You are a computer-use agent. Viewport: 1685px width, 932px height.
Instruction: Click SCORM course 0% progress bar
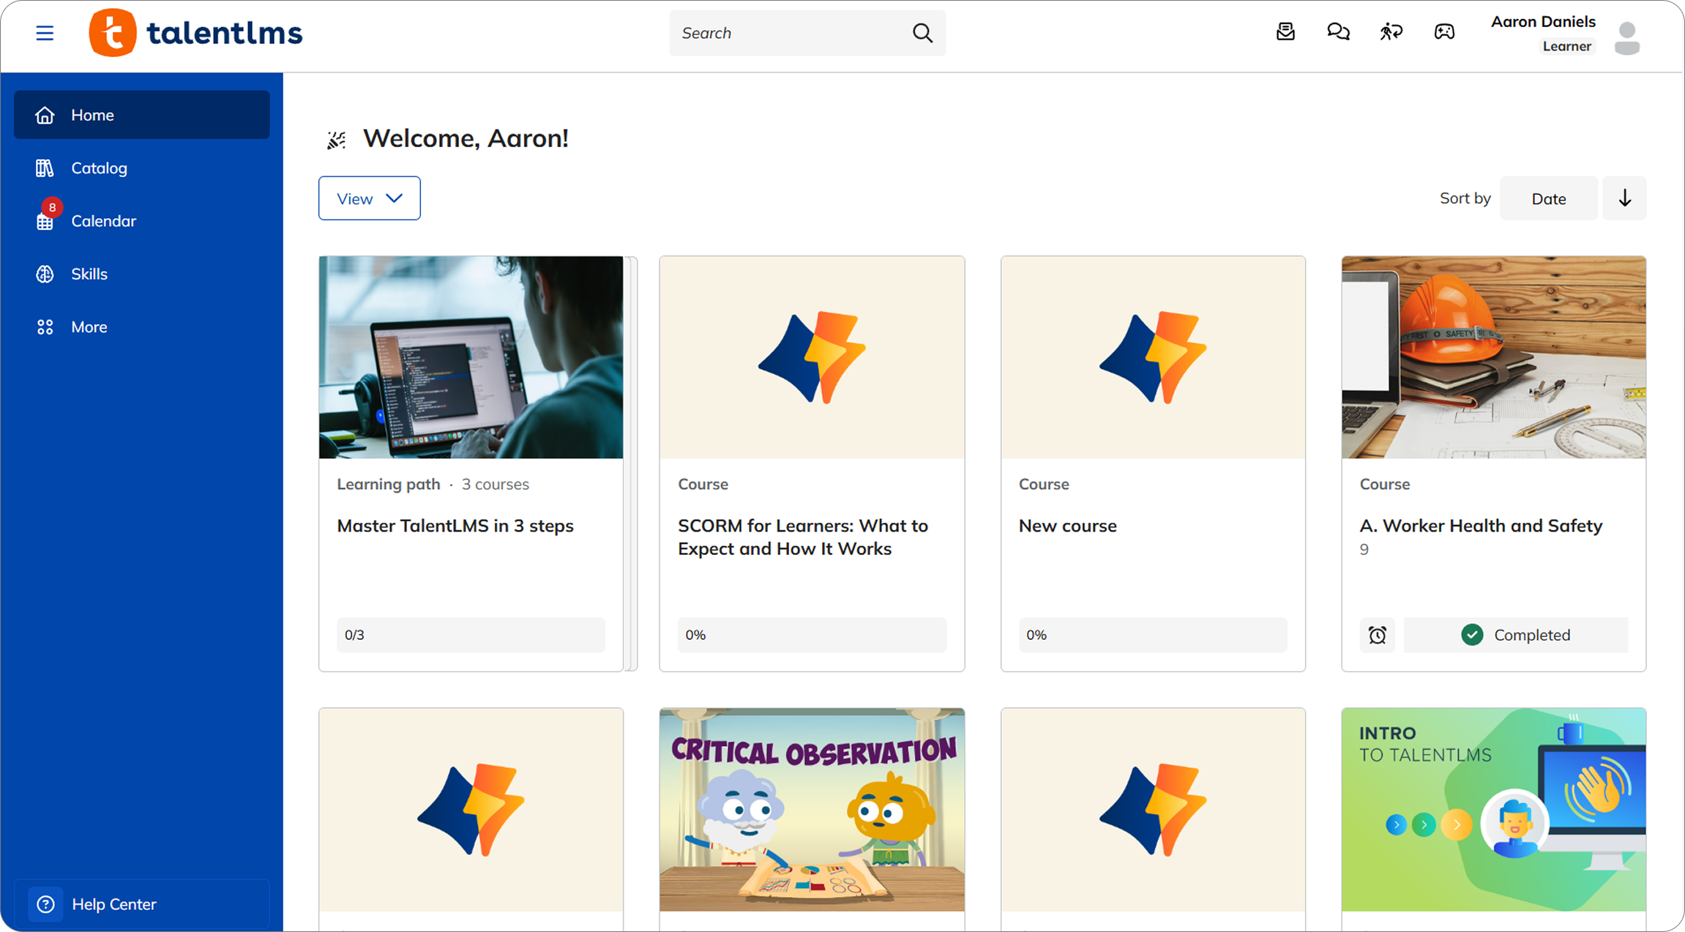812,635
